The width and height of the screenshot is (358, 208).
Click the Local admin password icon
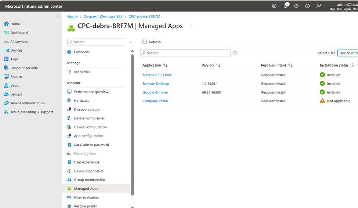(x=69, y=144)
